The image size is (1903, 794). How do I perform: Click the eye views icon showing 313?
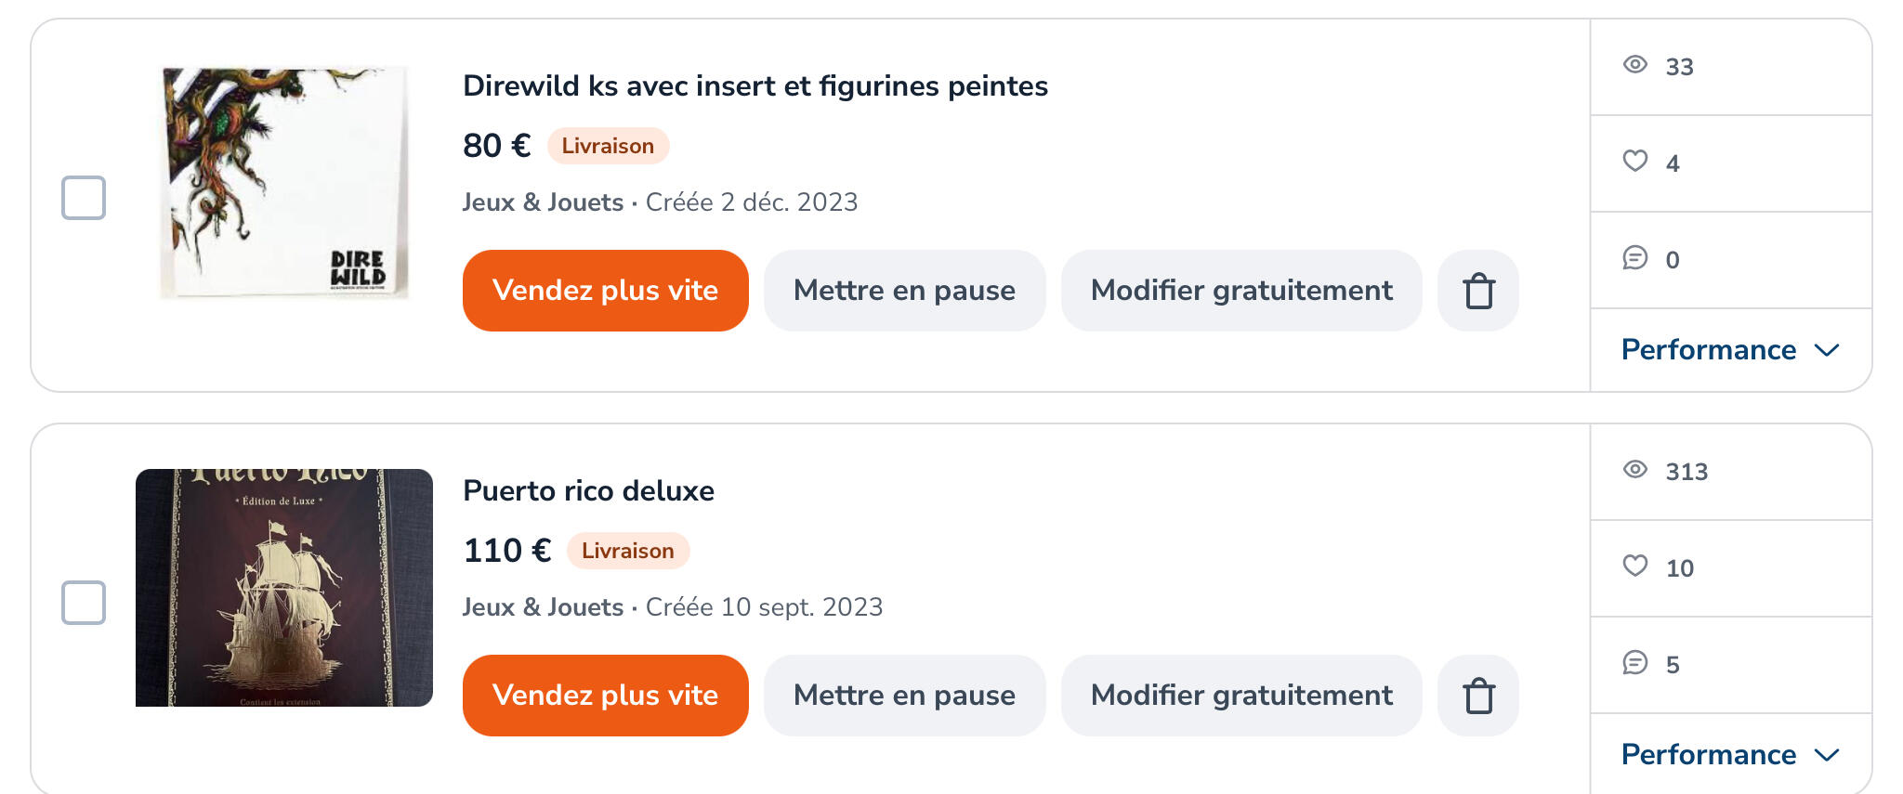tap(1635, 470)
